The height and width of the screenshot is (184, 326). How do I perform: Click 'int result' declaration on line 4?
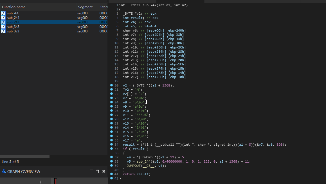134,18
